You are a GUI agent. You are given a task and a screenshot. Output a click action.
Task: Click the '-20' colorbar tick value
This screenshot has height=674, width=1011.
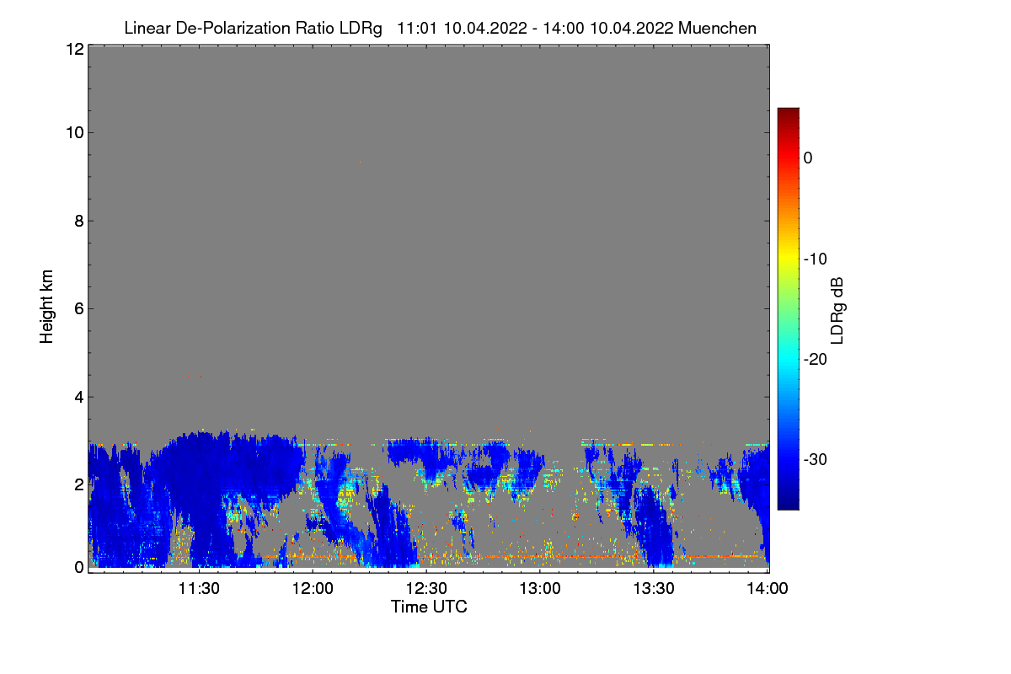(x=816, y=359)
